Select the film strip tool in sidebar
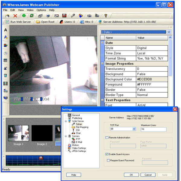Image resolution: width=181 pixels, height=181 pixels. tap(5, 84)
